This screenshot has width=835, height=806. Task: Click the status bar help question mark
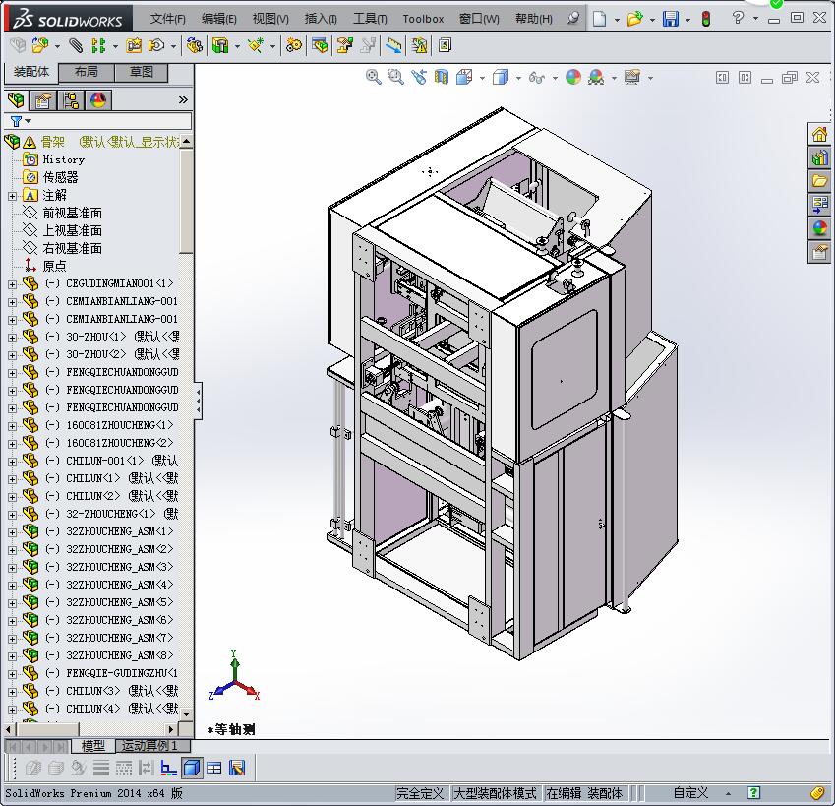click(753, 793)
